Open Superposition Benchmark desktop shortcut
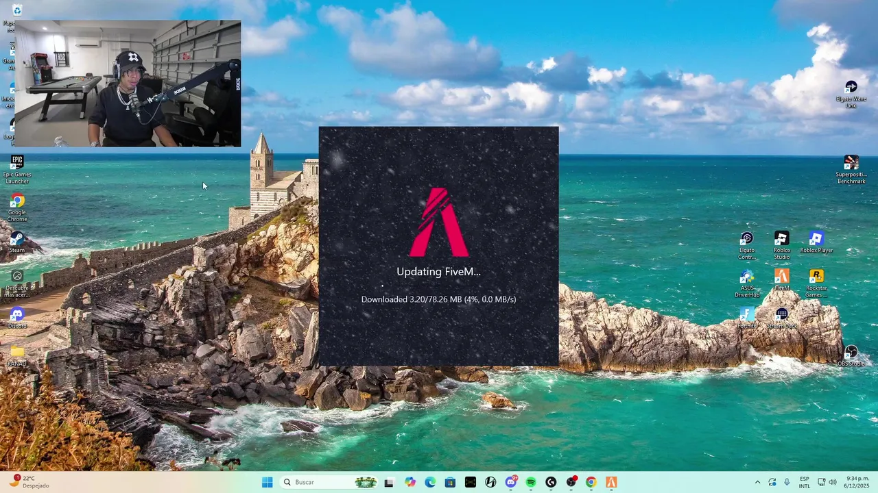The height and width of the screenshot is (493, 878). [x=851, y=170]
